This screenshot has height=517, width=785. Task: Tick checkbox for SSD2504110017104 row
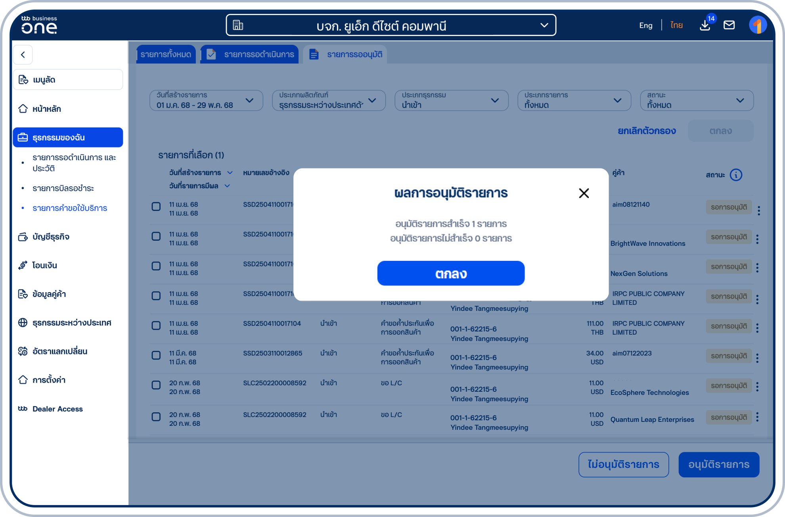(x=156, y=326)
